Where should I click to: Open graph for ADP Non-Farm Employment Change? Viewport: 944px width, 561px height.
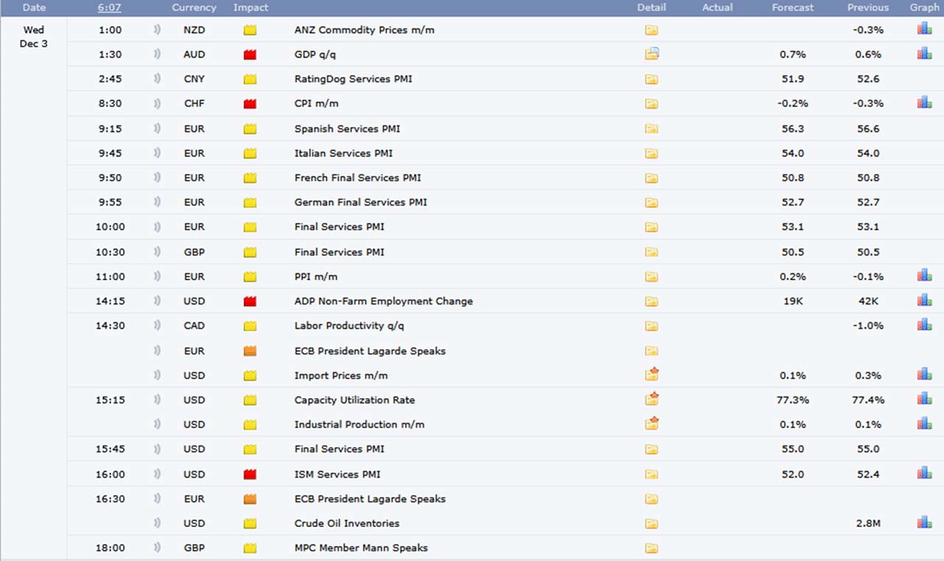click(x=924, y=301)
